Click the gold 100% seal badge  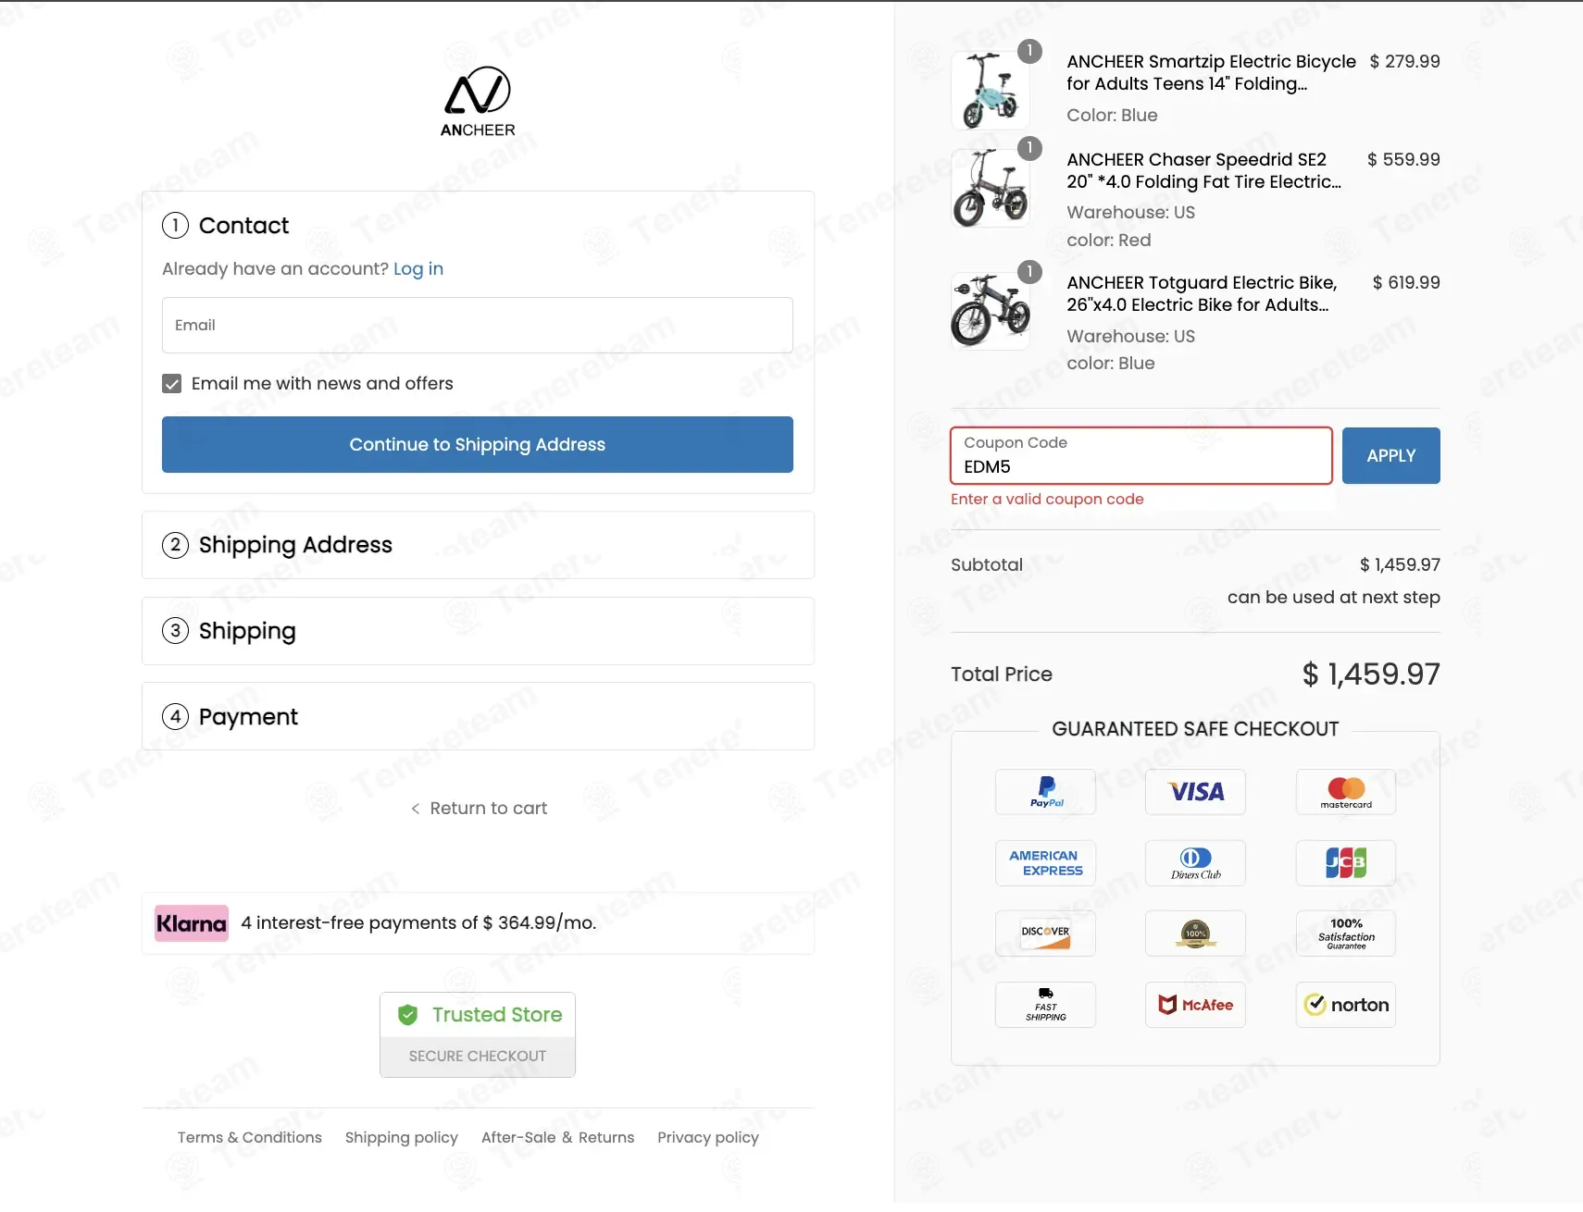tap(1195, 934)
